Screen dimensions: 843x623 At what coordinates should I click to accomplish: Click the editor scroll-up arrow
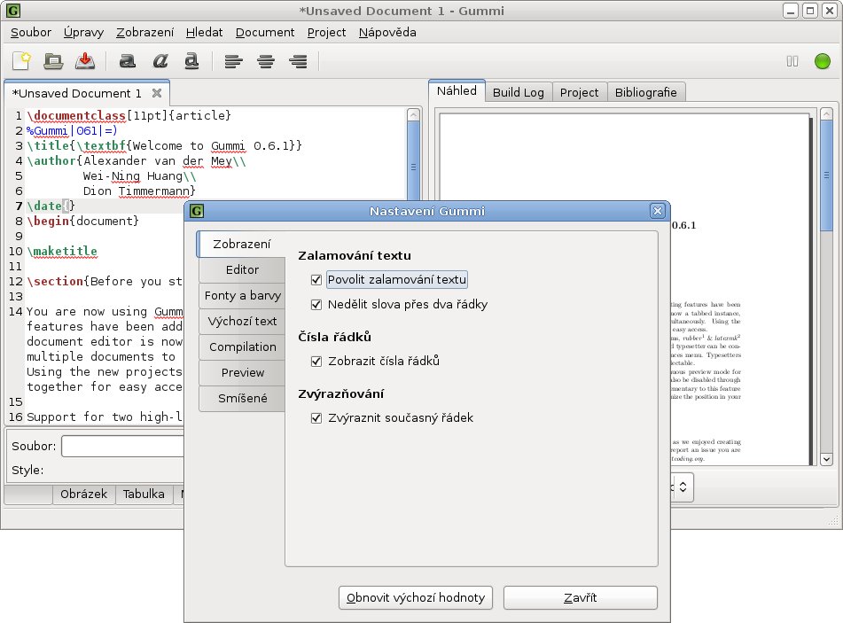[413, 114]
